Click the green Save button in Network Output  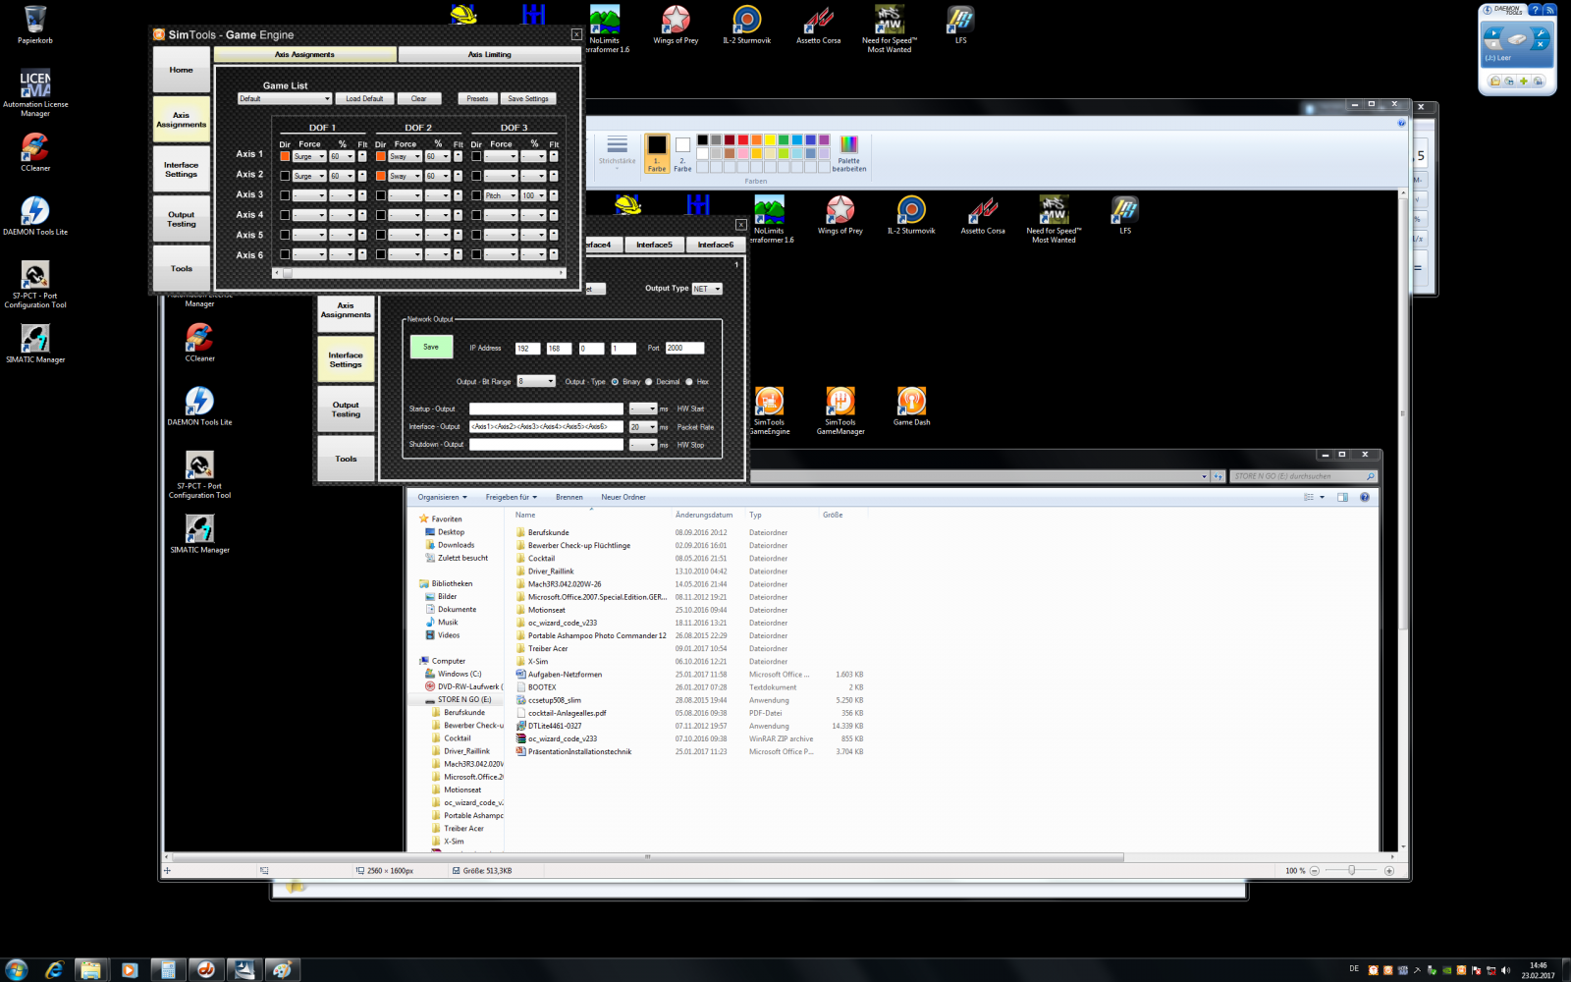click(431, 347)
